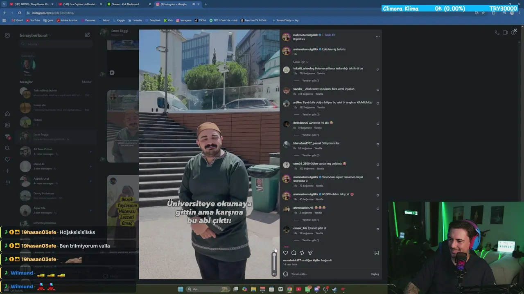Open the Gmail bookmark
The width and height of the screenshot is (524, 294).
tap(17, 20)
